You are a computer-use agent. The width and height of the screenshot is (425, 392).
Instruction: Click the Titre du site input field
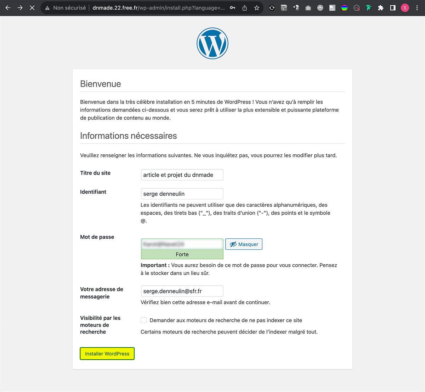182,175
